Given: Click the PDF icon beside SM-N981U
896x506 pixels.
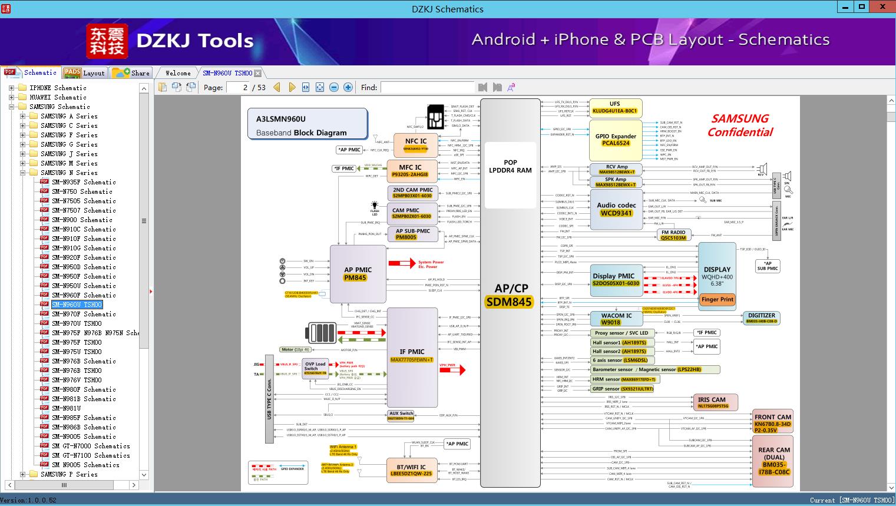Looking at the screenshot, I should coord(45,408).
